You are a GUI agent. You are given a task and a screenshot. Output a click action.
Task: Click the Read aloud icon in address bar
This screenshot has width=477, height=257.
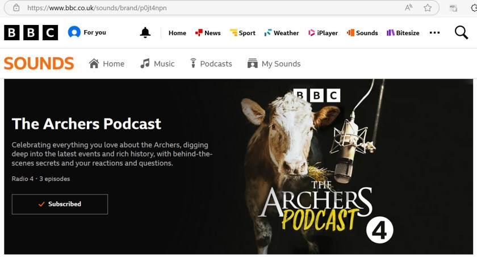409,8
